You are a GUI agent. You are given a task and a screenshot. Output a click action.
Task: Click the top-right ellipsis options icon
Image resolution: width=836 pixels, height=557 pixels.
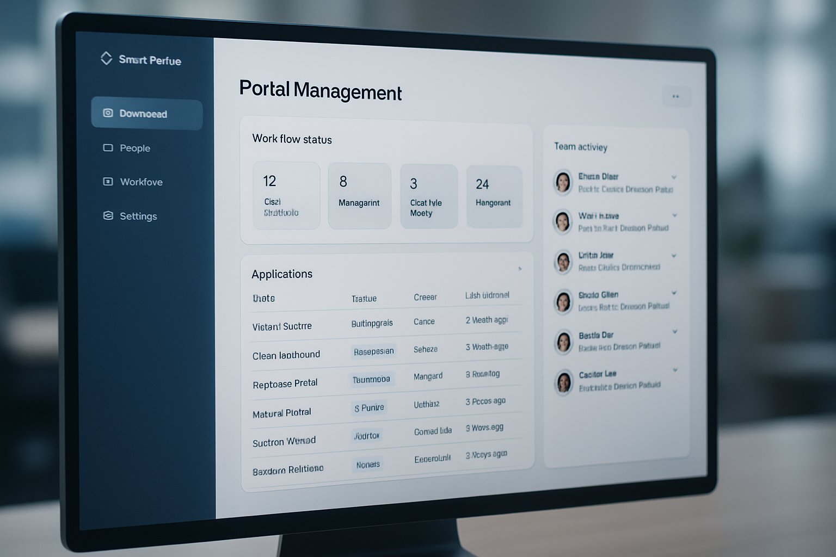(676, 96)
